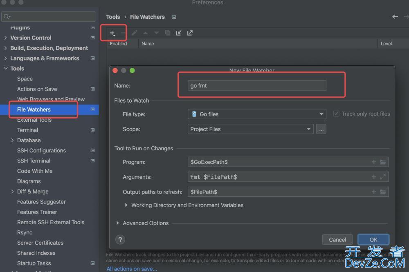Add a new file watcher with plus icon
The width and height of the screenshot is (409, 272).
112,33
